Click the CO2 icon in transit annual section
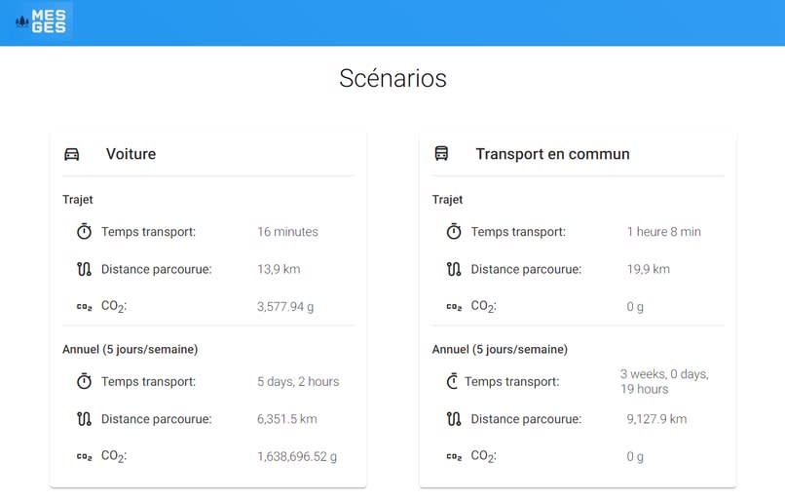785x500 pixels. pos(454,456)
